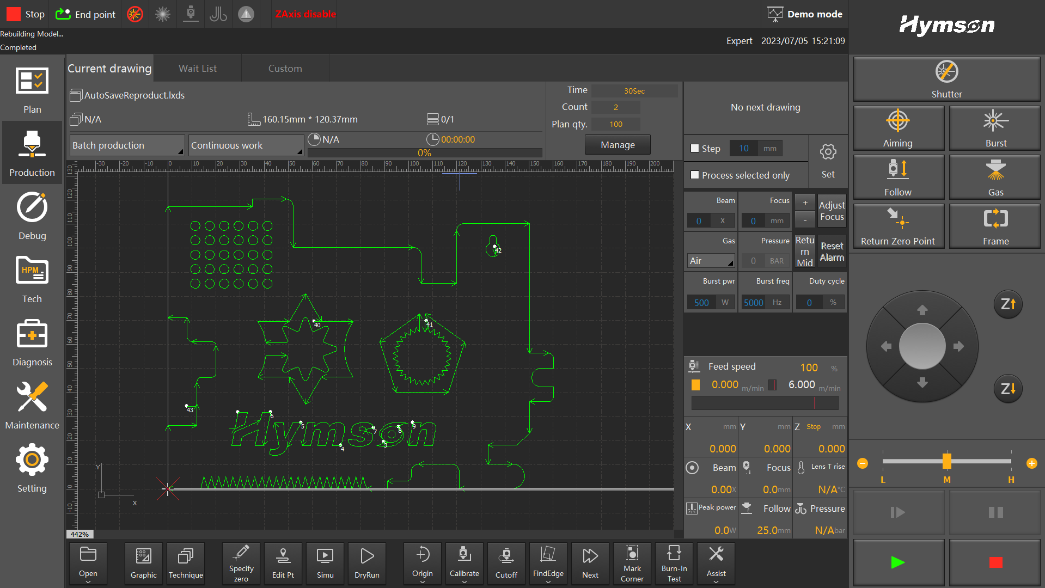The height and width of the screenshot is (588, 1045).
Task: Check the Process selected only box
Action: coord(695,175)
